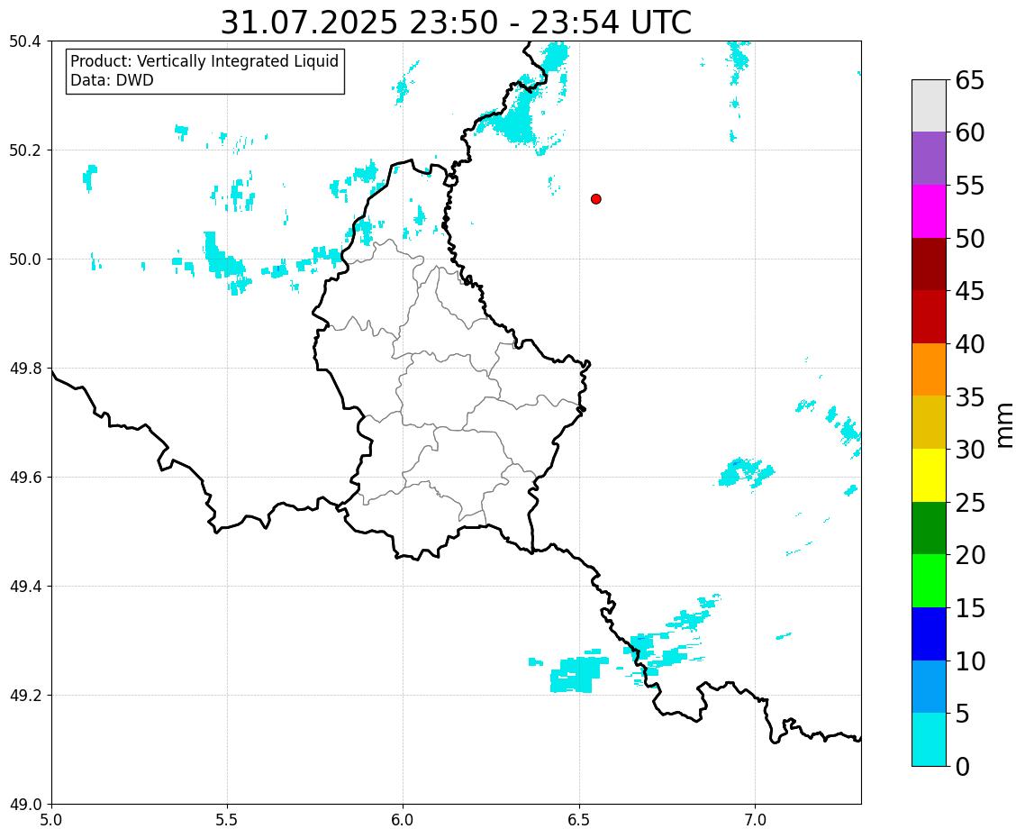
Task: Select the light gray 60-65 colorbar segment
Action: (929, 106)
